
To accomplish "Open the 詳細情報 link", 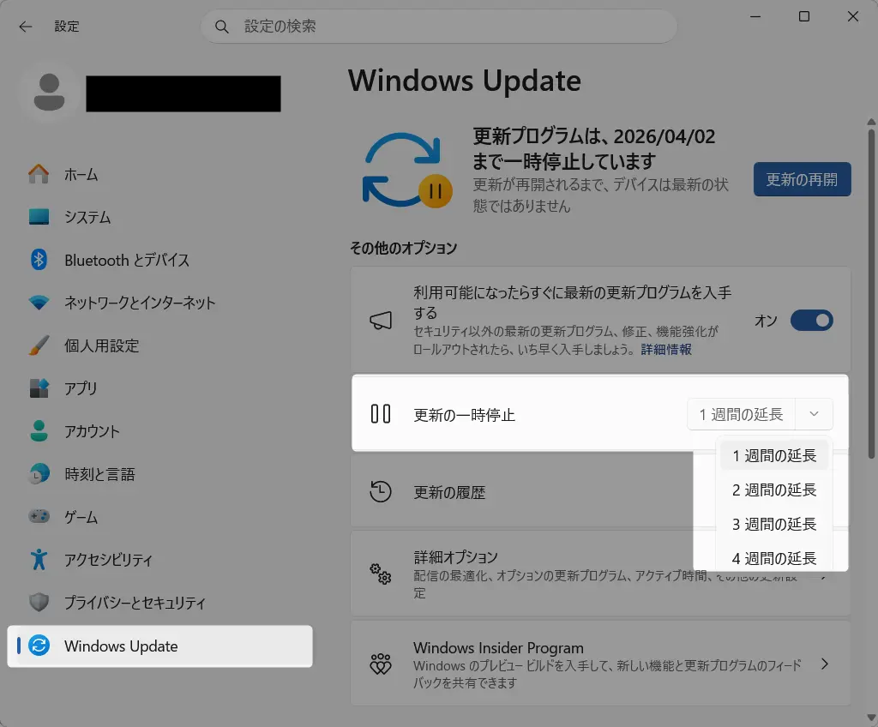I will click(666, 350).
